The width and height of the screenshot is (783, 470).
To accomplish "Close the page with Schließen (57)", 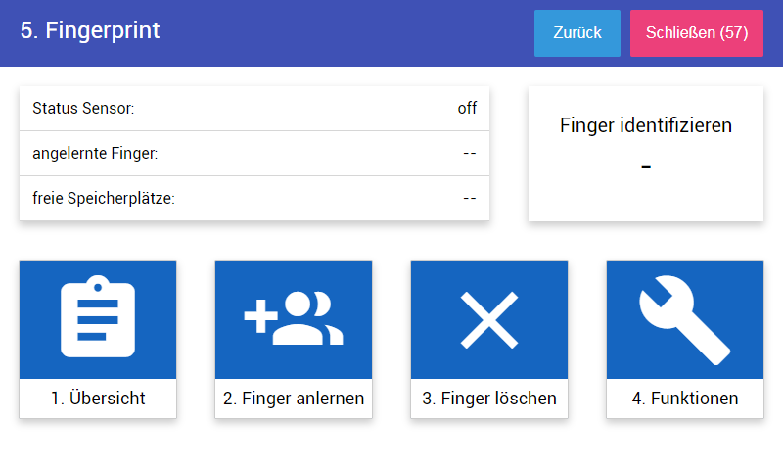I will tap(697, 33).
